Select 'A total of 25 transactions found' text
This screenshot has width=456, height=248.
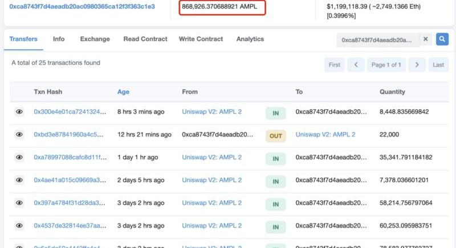coord(56,63)
